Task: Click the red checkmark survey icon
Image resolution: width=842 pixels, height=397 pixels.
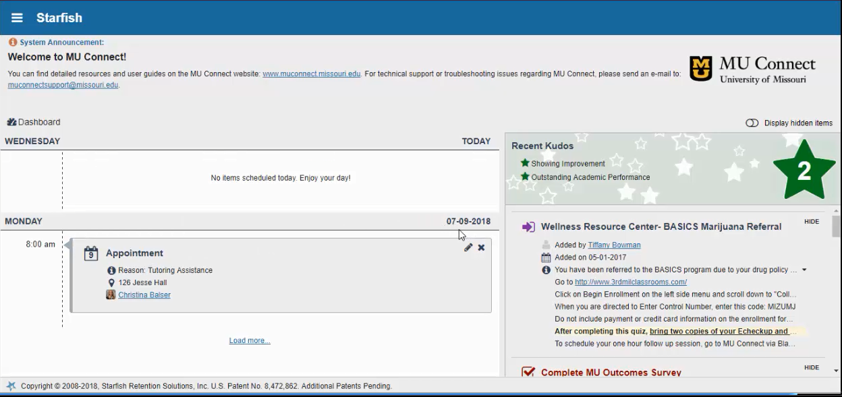Action: click(528, 372)
